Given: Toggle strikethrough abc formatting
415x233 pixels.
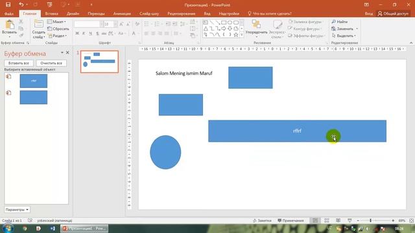Looking at the screenshot, I should click(104, 33).
